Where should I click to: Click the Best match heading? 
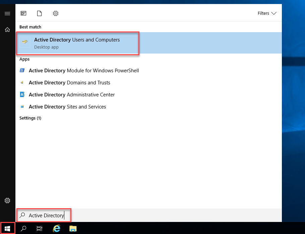click(30, 27)
